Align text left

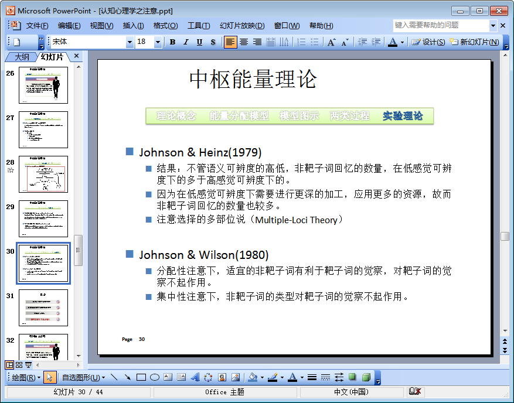[230, 42]
